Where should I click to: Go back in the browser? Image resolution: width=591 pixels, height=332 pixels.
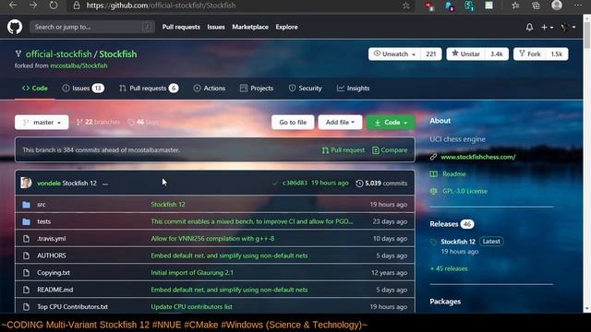(x=12, y=6)
